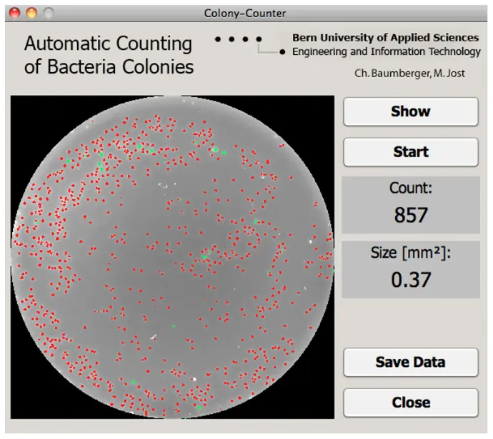Minimize the window with the yellow titlebar button

(31, 12)
